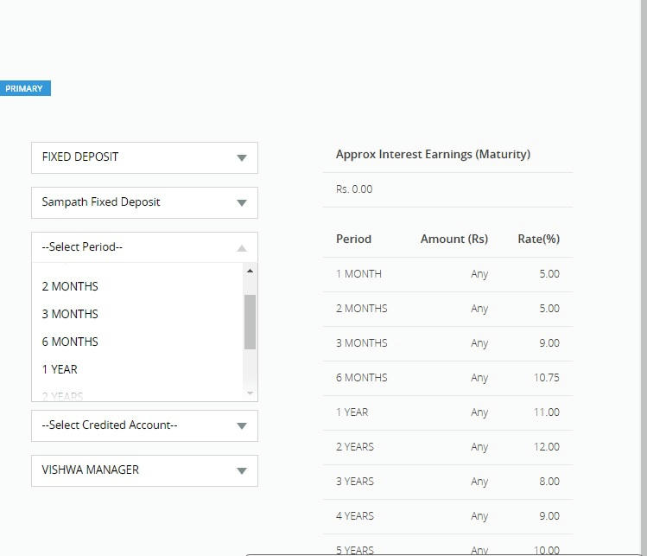Click the Amount (Rs) column header
The height and width of the screenshot is (556, 647).
(x=454, y=239)
